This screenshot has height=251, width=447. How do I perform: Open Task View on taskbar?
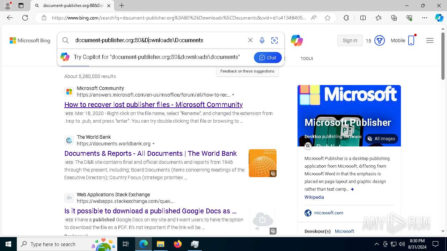tap(126, 244)
